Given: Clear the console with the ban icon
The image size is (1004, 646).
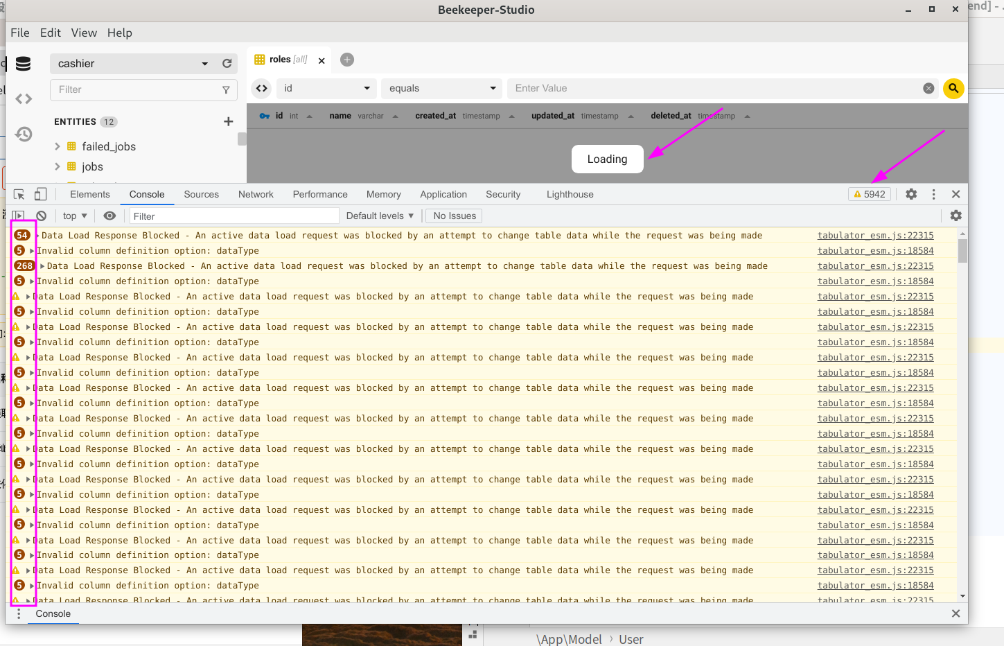Looking at the screenshot, I should [x=41, y=216].
